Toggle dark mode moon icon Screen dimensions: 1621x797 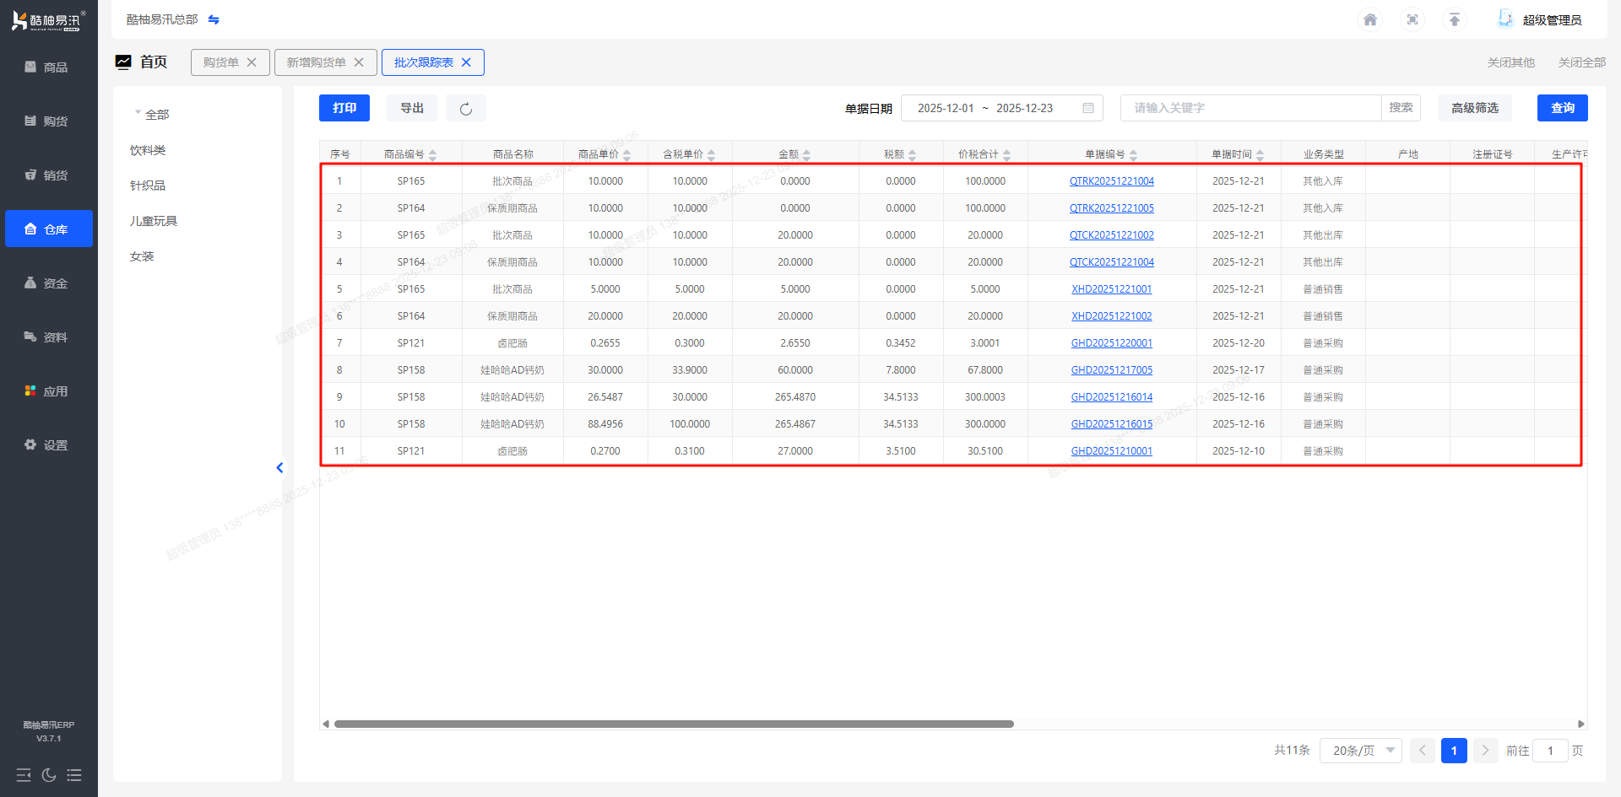tap(49, 775)
